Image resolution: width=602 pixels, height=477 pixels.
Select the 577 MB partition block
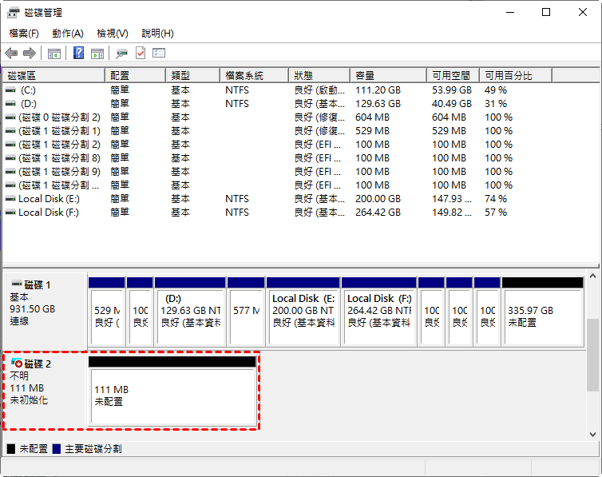246,312
